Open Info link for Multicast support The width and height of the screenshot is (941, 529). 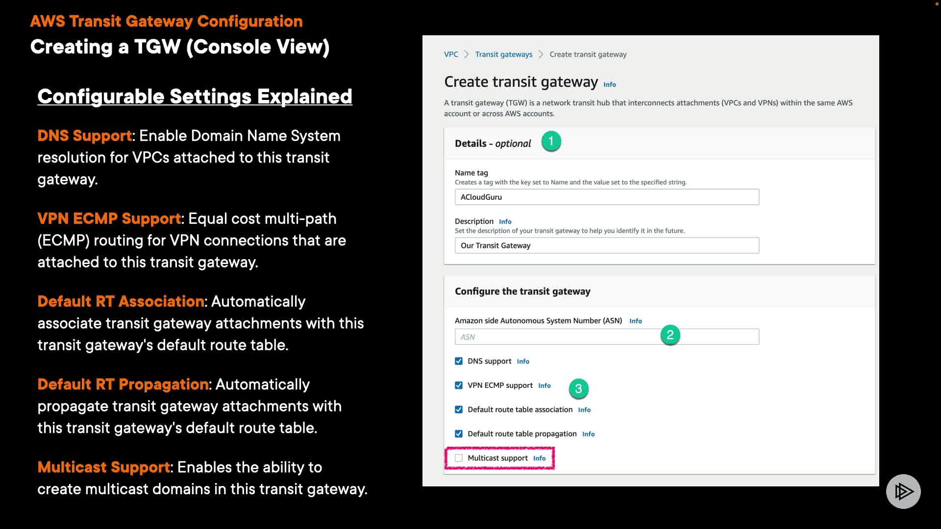click(539, 458)
